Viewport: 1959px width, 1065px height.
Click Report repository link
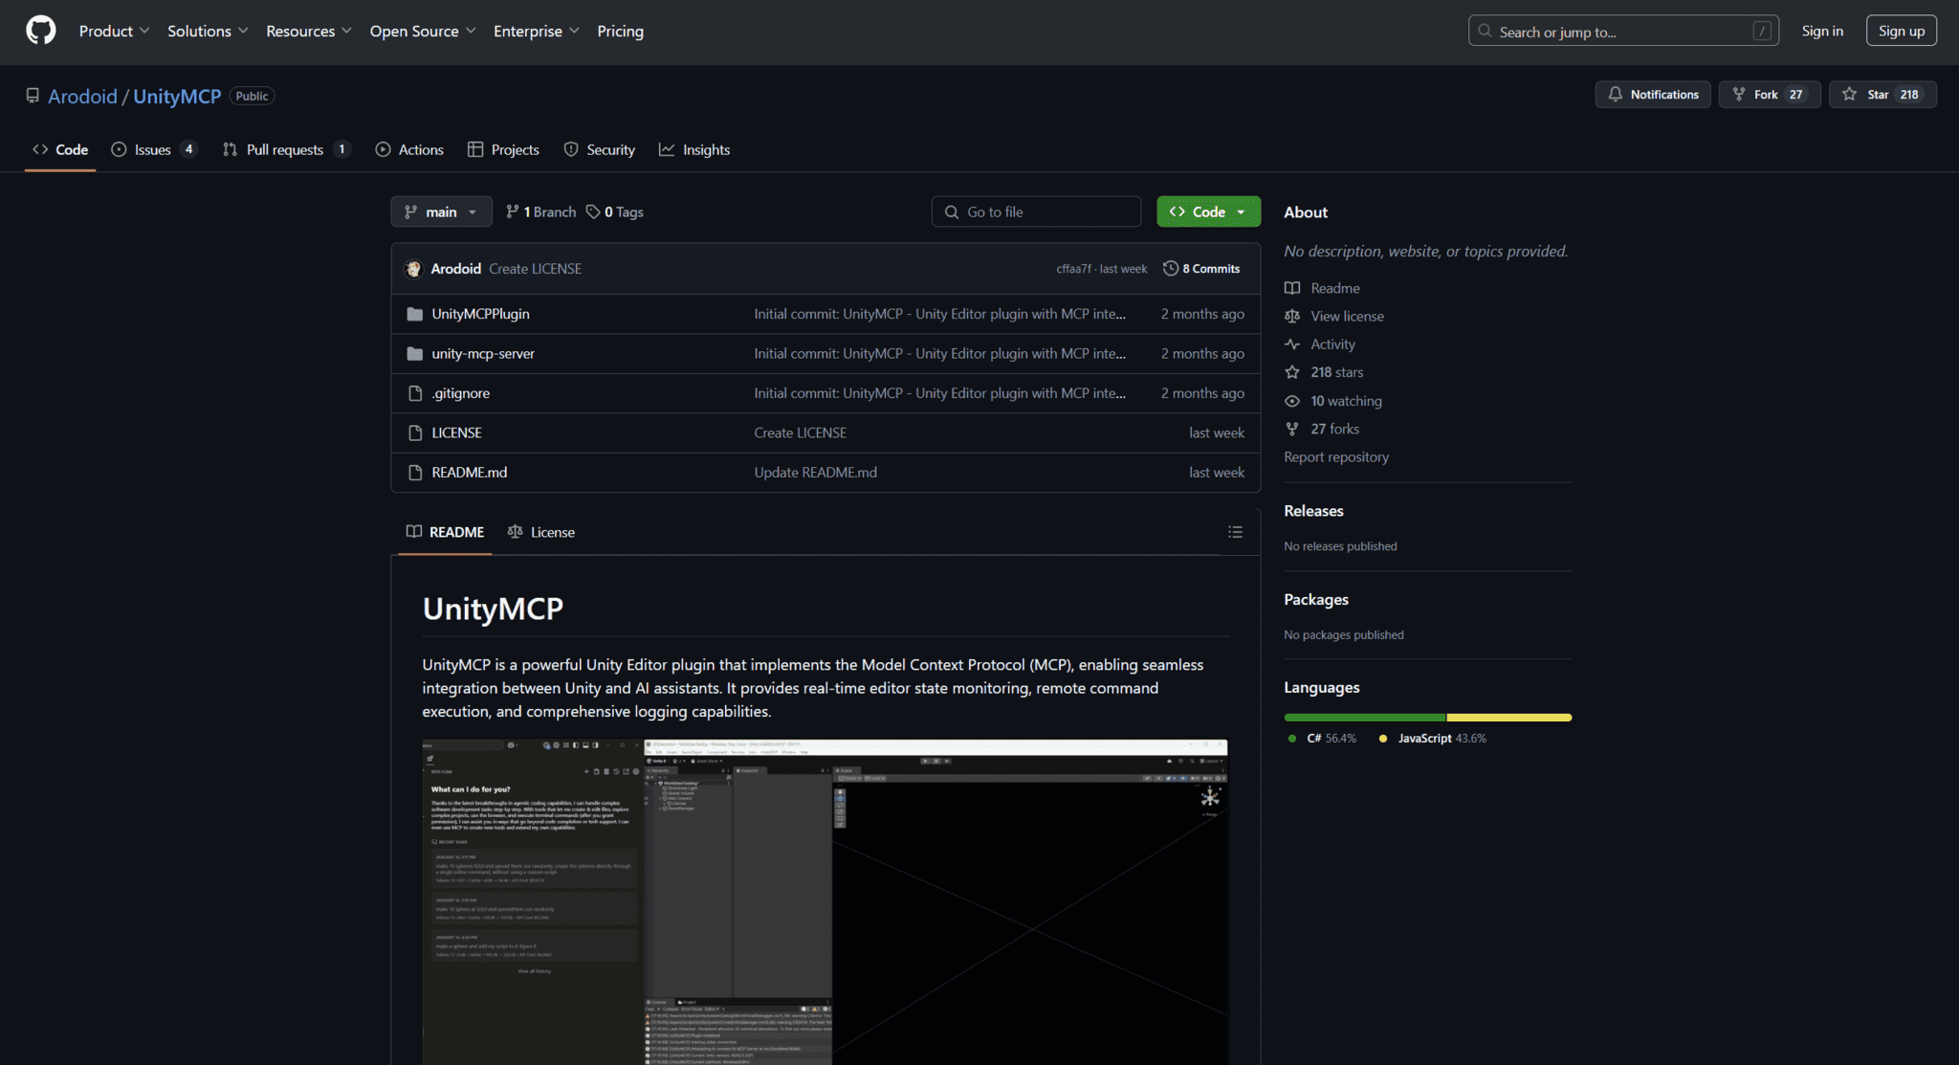coord(1336,457)
